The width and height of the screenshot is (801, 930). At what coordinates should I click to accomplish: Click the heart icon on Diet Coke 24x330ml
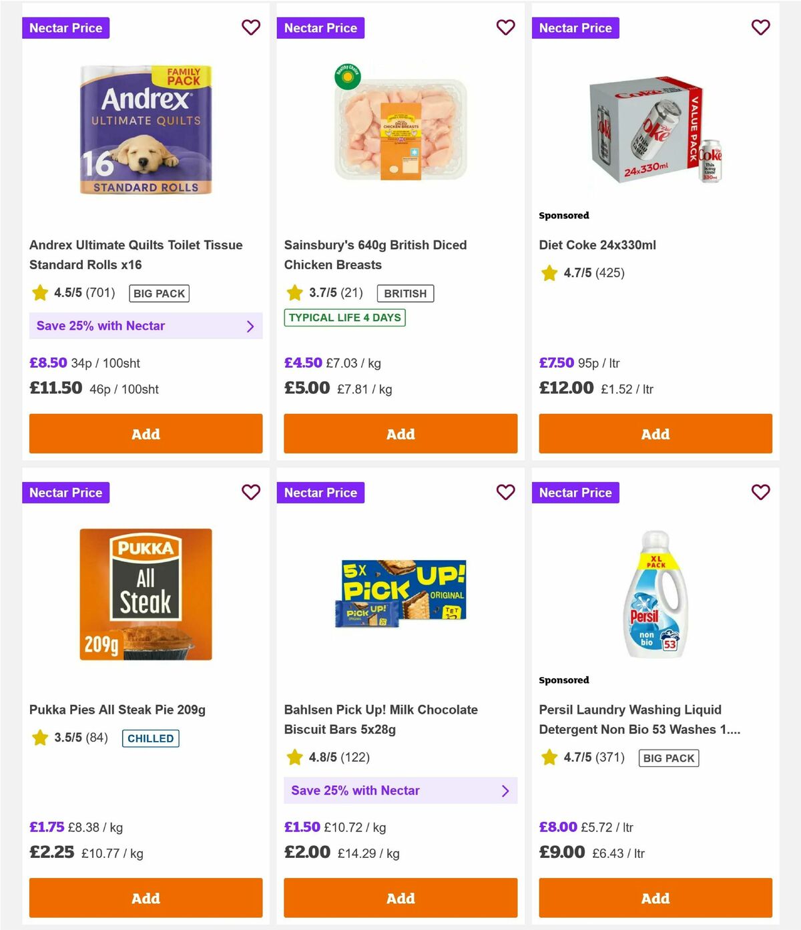[x=761, y=27]
